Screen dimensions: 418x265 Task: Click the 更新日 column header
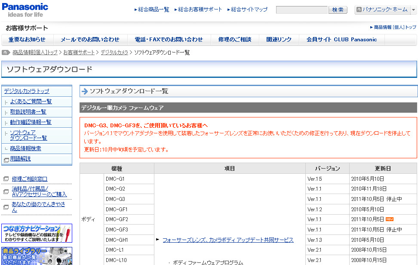383,169
